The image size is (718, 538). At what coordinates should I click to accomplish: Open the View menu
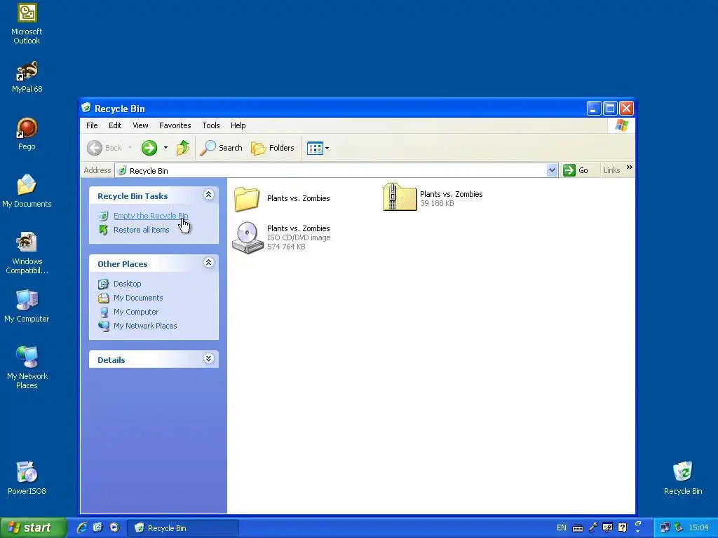pos(140,125)
